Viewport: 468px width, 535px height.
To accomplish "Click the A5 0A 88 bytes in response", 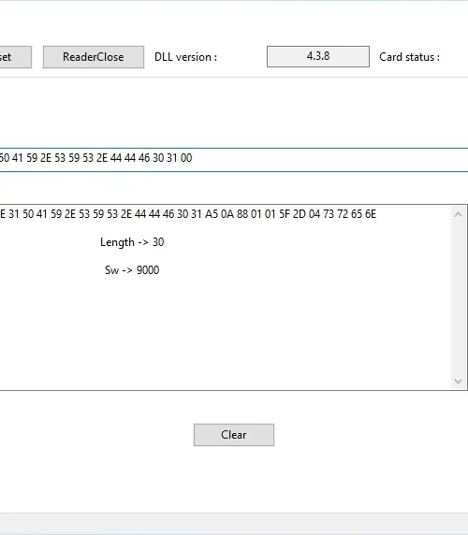I will (x=227, y=214).
